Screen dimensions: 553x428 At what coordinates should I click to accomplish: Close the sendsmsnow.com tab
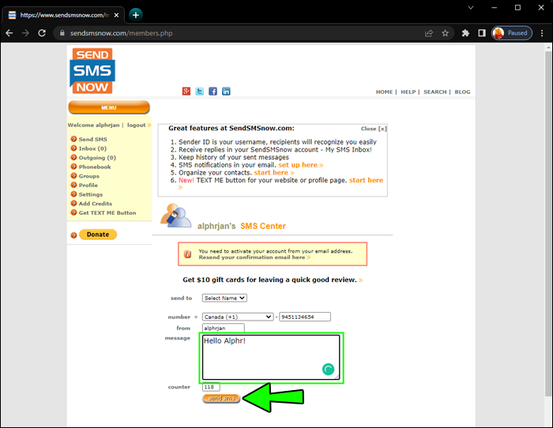point(116,15)
